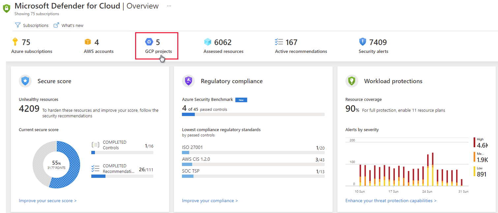Click the Azure subscriptions key icon
498x213 pixels.
tap(15, 42)
